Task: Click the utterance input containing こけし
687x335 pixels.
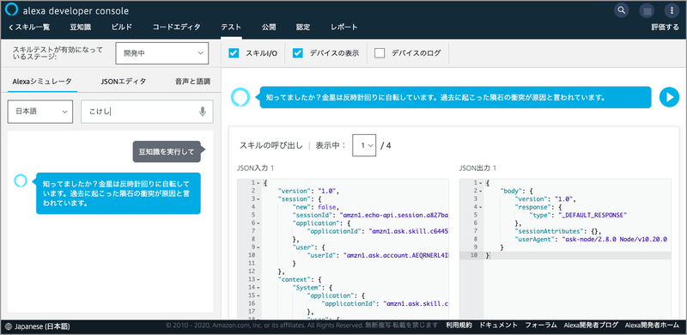Action: (147, 112)
